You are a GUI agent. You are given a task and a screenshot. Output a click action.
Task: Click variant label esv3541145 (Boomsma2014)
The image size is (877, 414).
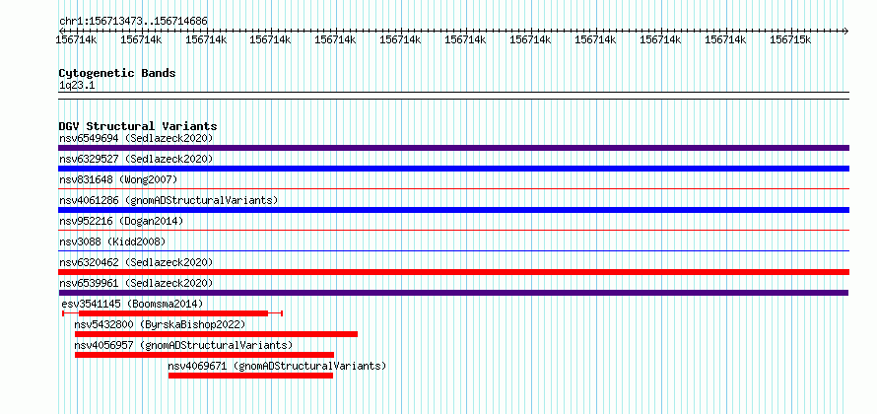click(x=132, y=304)
